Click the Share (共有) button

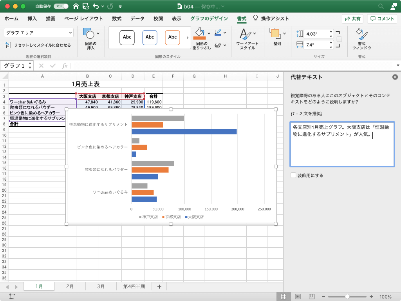pos(352,19)
